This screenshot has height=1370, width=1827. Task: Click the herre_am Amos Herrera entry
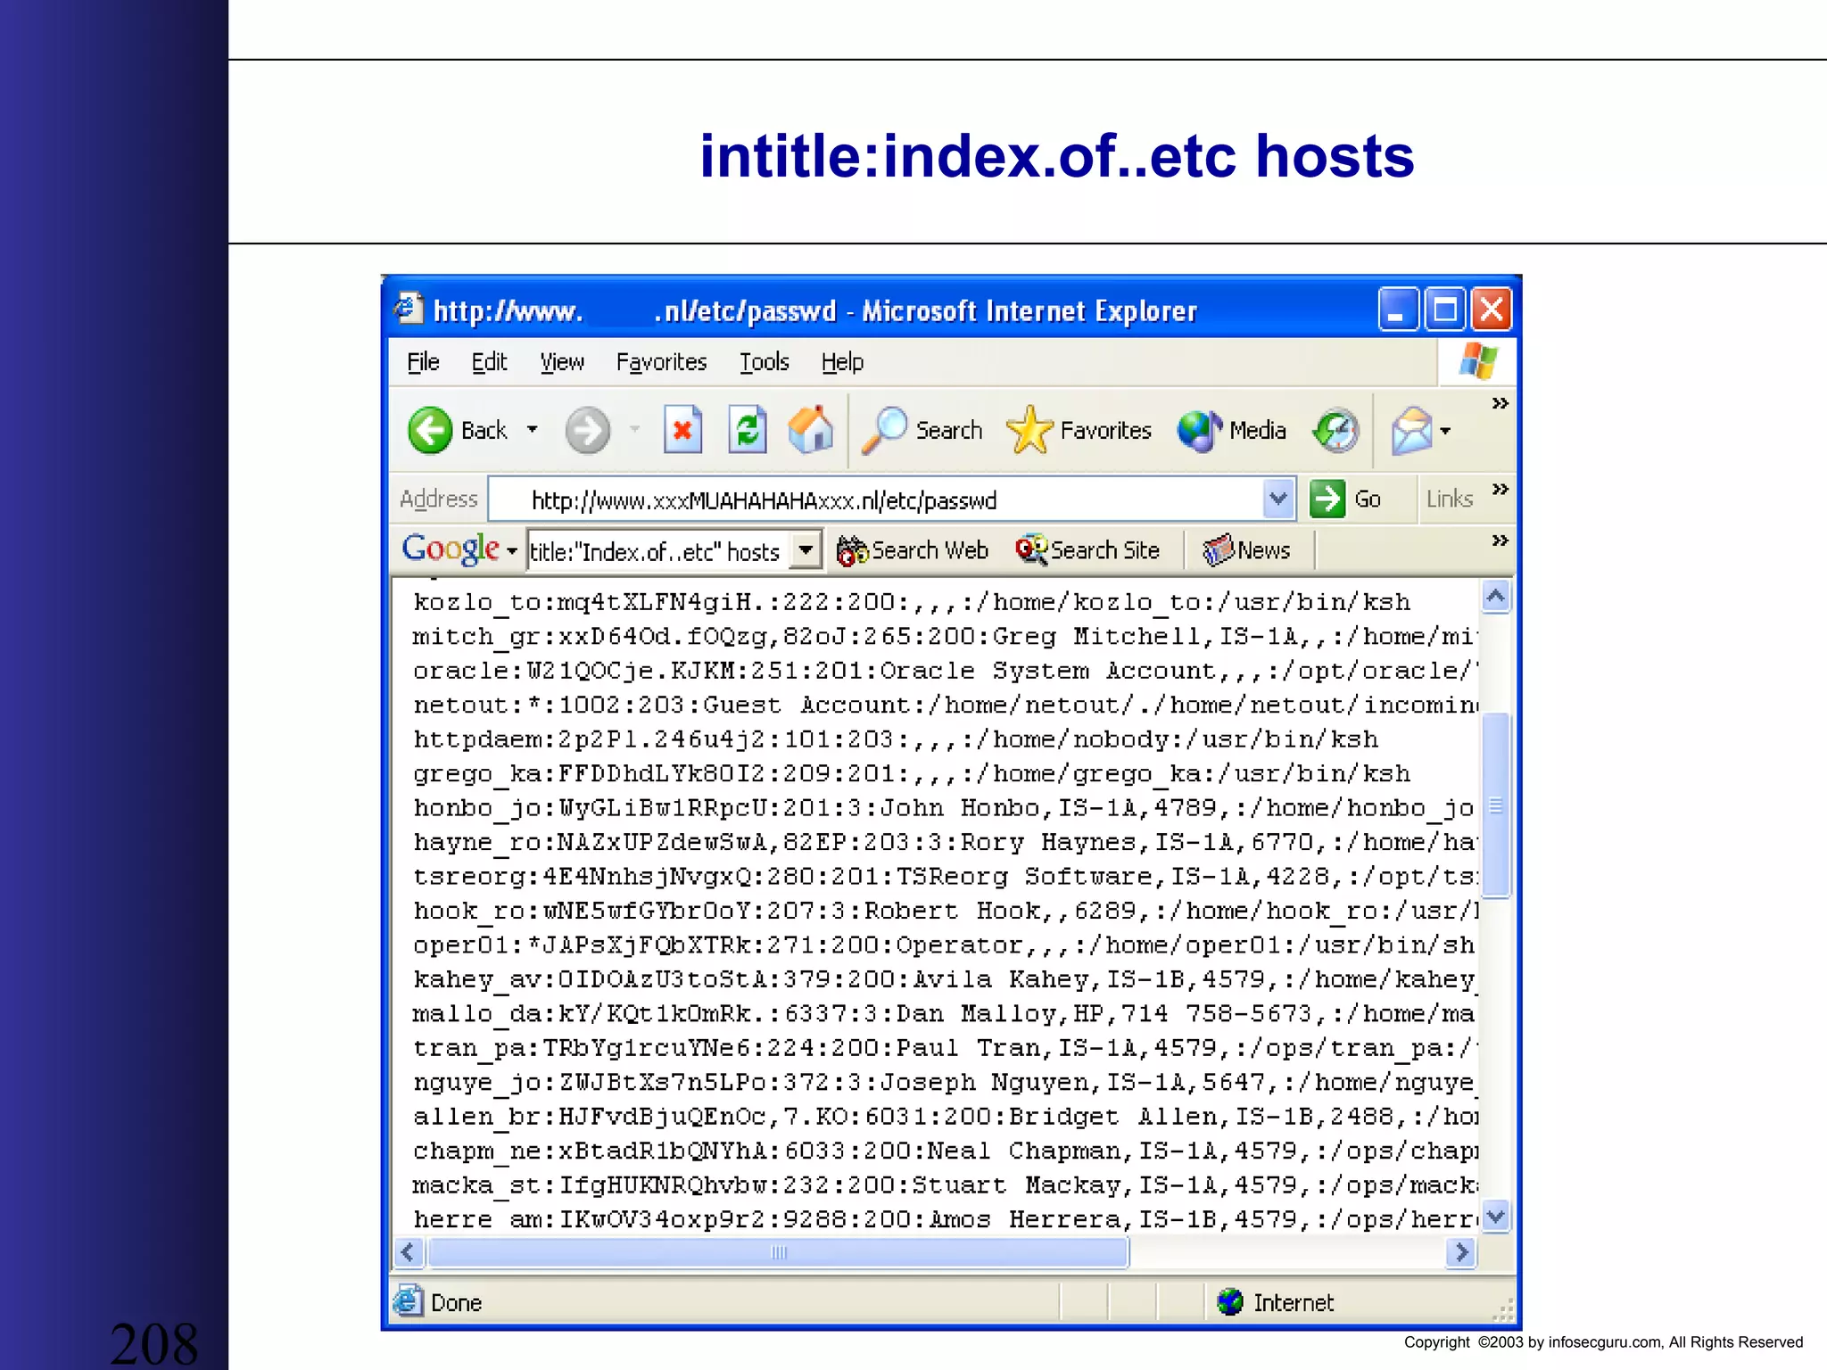(x=944, y=1219)
